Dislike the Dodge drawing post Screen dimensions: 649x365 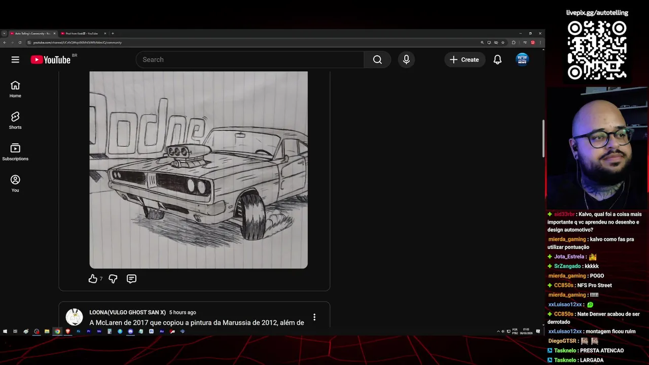(113, 279)
